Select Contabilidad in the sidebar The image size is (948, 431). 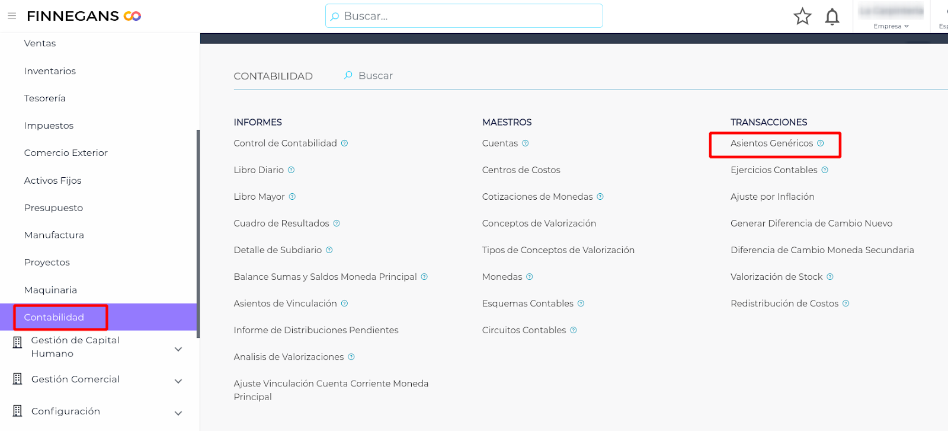[x=54, y=317]
